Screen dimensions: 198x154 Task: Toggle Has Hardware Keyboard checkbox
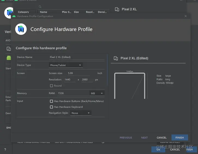(x=51, y=107)
